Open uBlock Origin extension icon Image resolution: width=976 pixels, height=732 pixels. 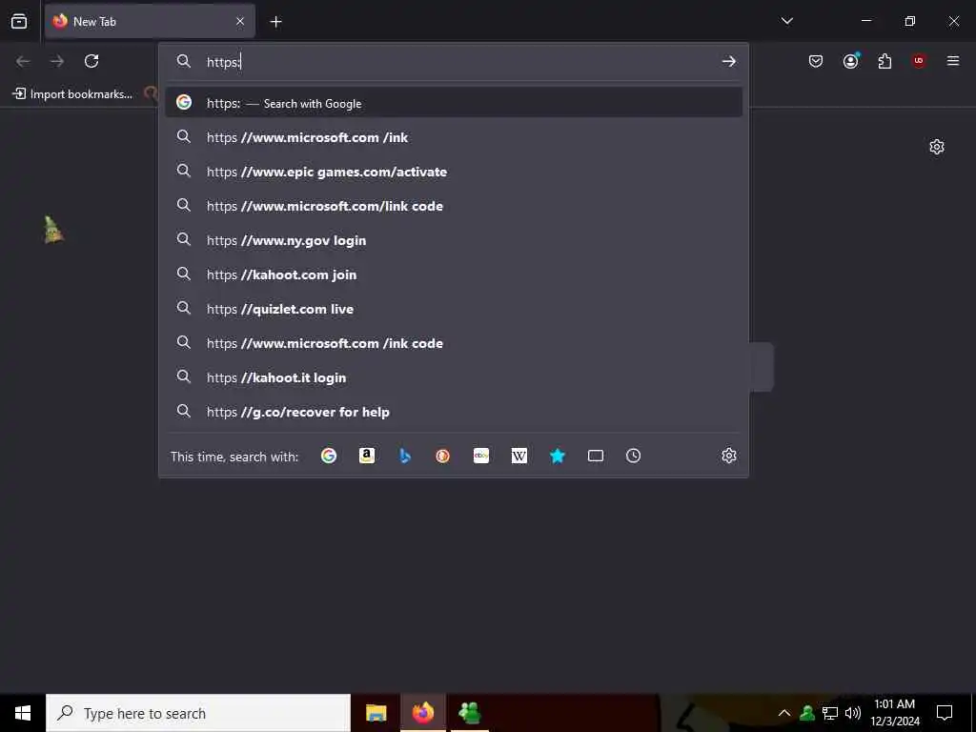(919, 61)
